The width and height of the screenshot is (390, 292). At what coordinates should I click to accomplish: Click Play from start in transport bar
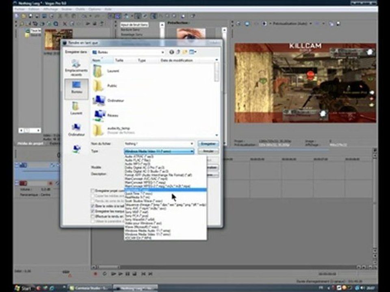point(113,274)
